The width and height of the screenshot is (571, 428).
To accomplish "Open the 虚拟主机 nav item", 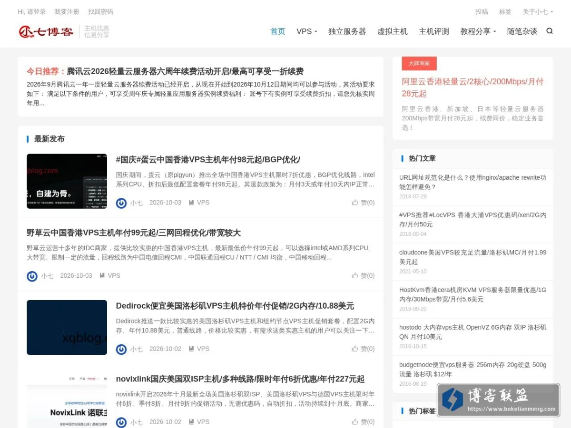I will pyautogui.click(x=393, y=31).
